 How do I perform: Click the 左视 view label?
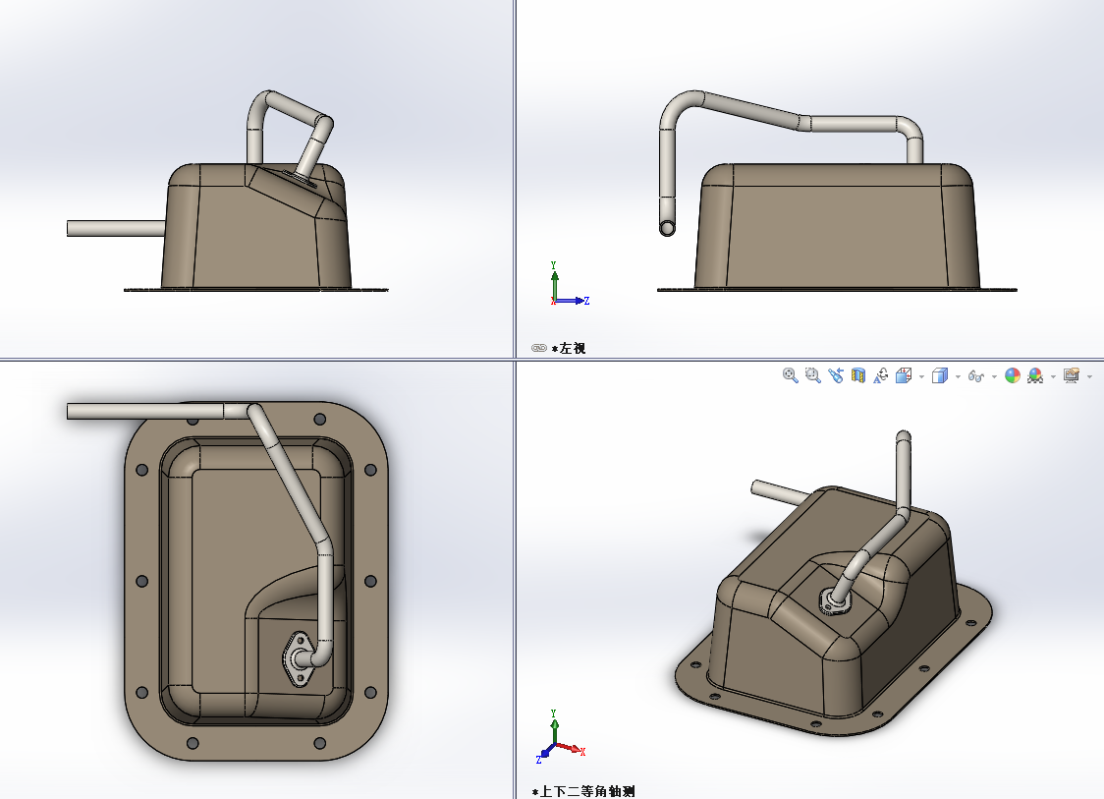pyautogui.click(x=569, y=348)
